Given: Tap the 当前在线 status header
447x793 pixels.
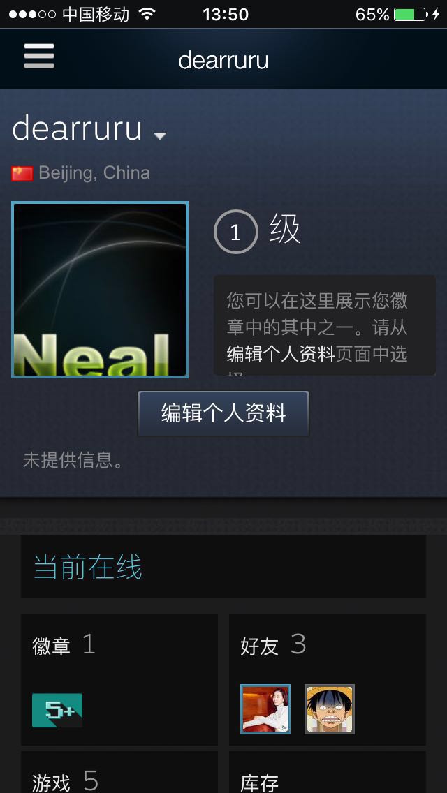Looking at the screenshot, I should coord(87,566).
